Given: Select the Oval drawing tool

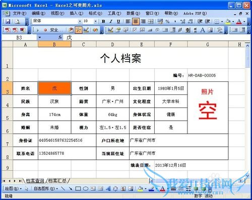Looking at the screenshot, I should 86,189.
